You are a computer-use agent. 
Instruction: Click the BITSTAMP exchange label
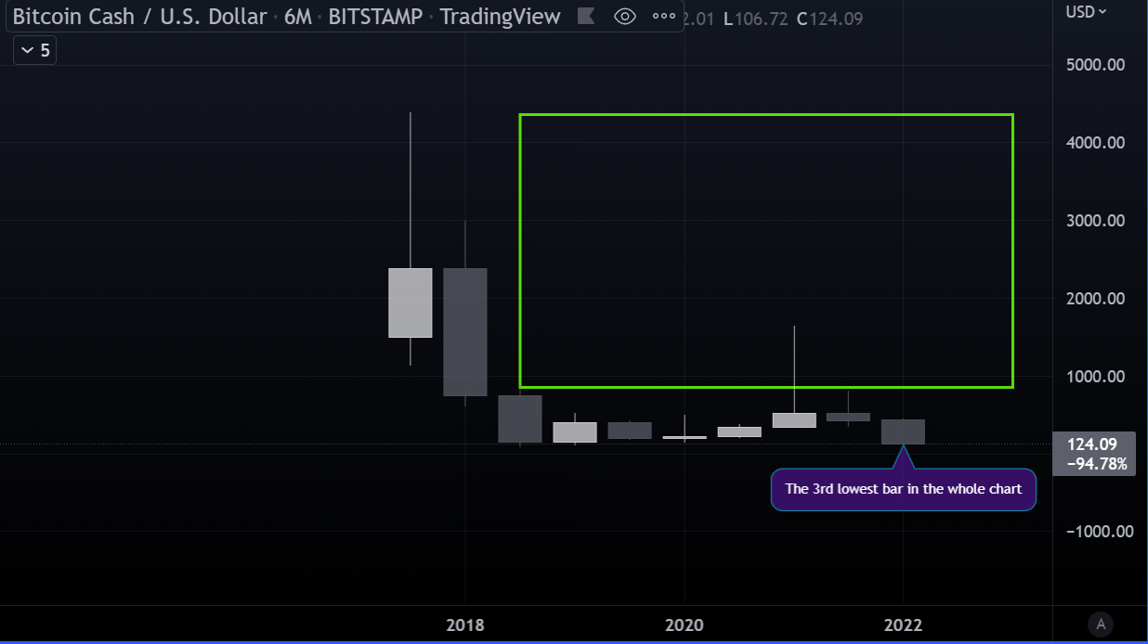[375, 17]
